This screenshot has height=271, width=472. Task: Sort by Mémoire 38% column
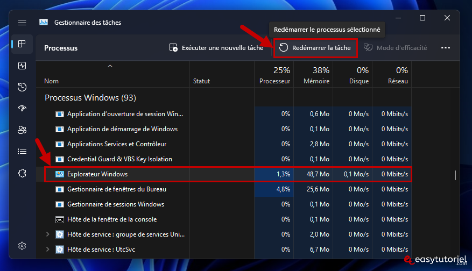pyautogui.click(x=313, y=75)
